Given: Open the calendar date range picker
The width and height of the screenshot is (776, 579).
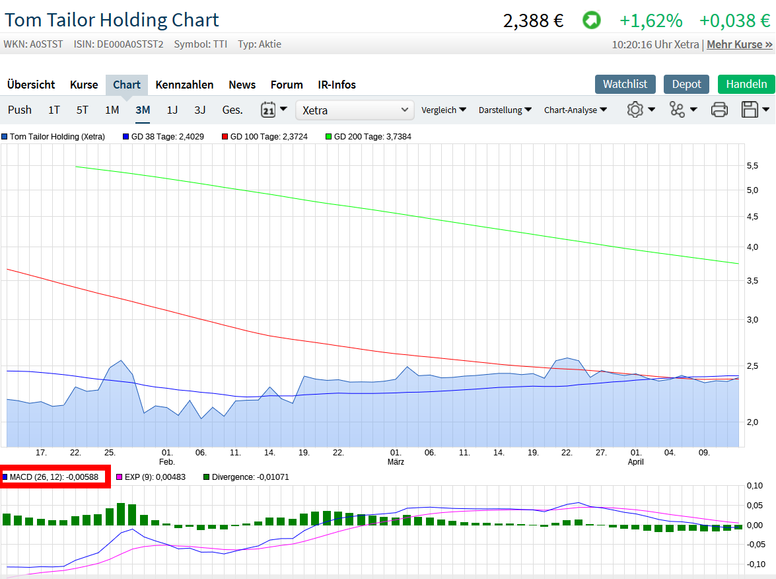Looking at the screenshot, I should tap(268, 110).
